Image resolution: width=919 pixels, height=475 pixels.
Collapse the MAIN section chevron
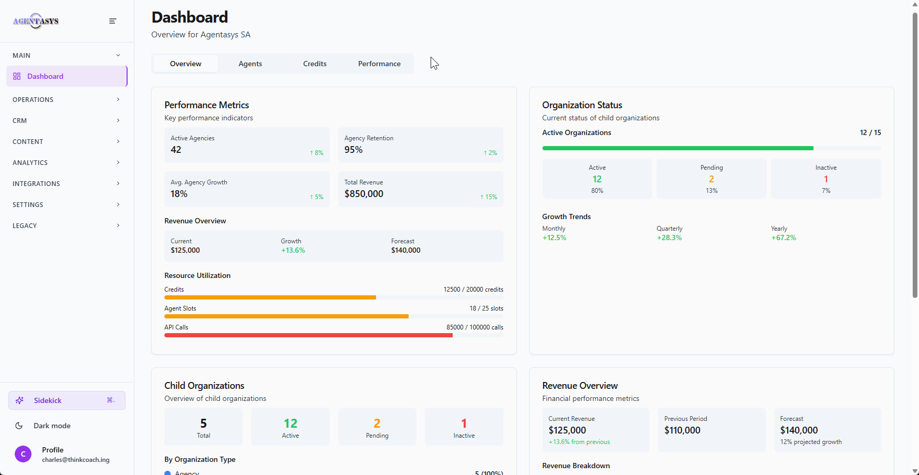click(118, 55)
